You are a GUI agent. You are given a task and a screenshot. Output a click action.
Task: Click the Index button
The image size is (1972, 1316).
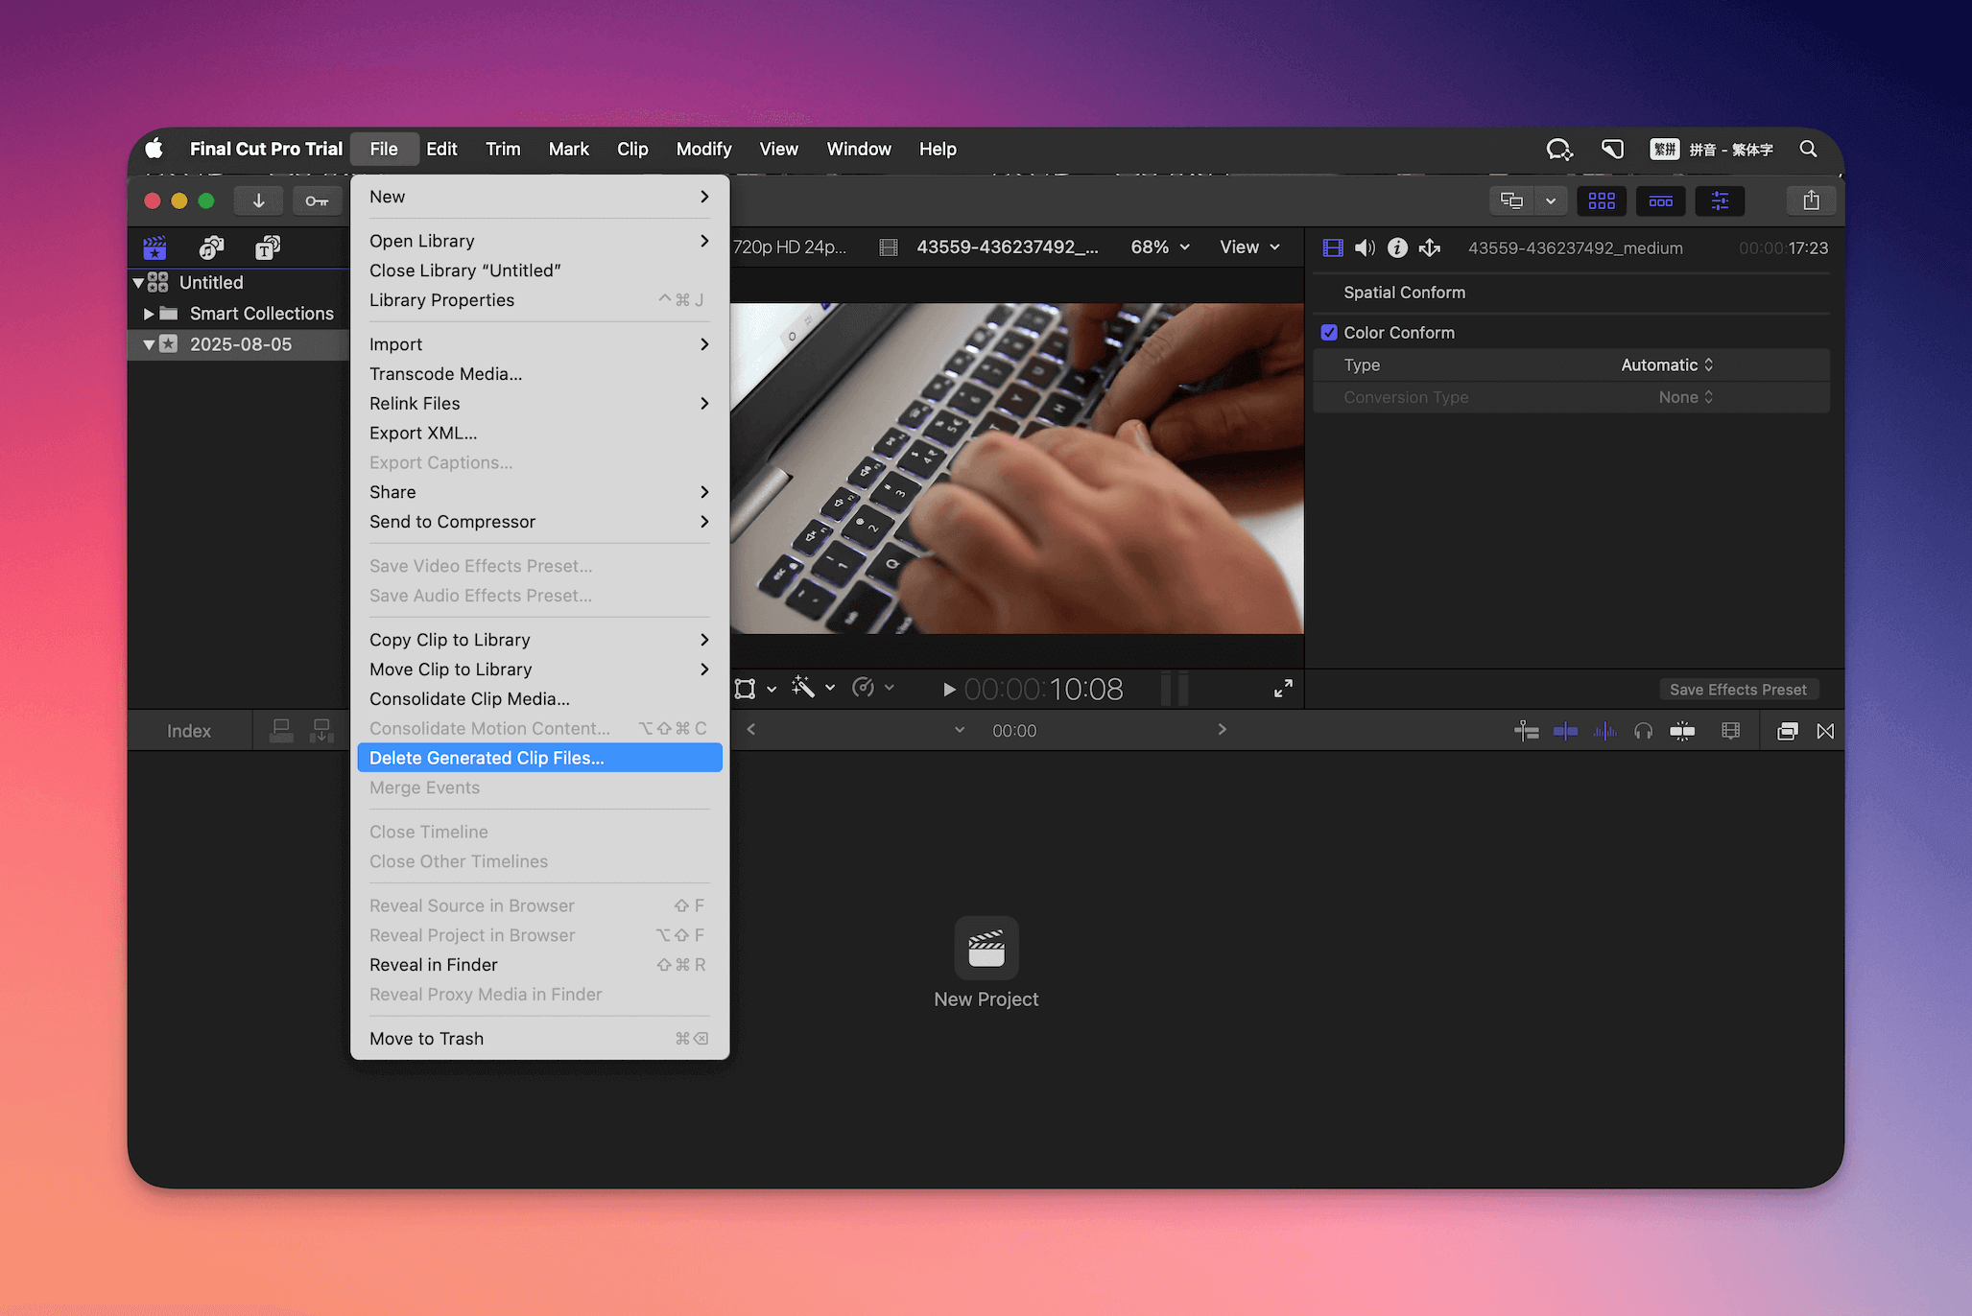[189, 731]
